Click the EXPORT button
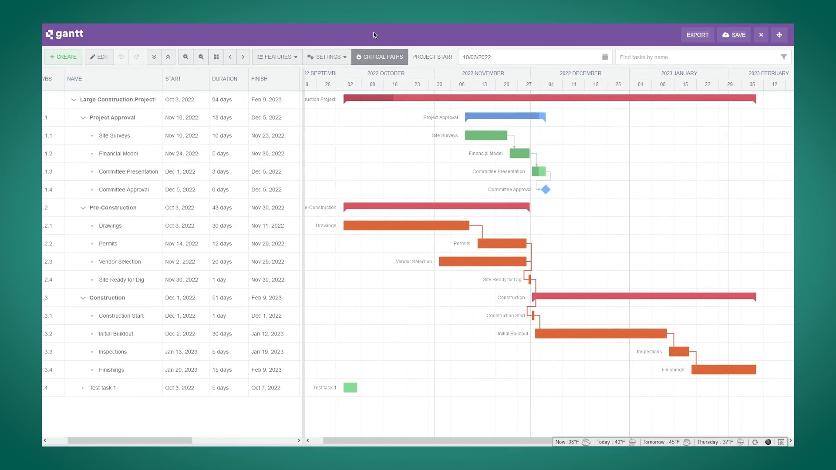This screenshot has width=836, height=470. 698,35
